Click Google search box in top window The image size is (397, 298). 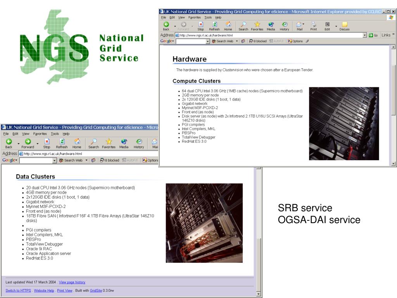(191, 41)
